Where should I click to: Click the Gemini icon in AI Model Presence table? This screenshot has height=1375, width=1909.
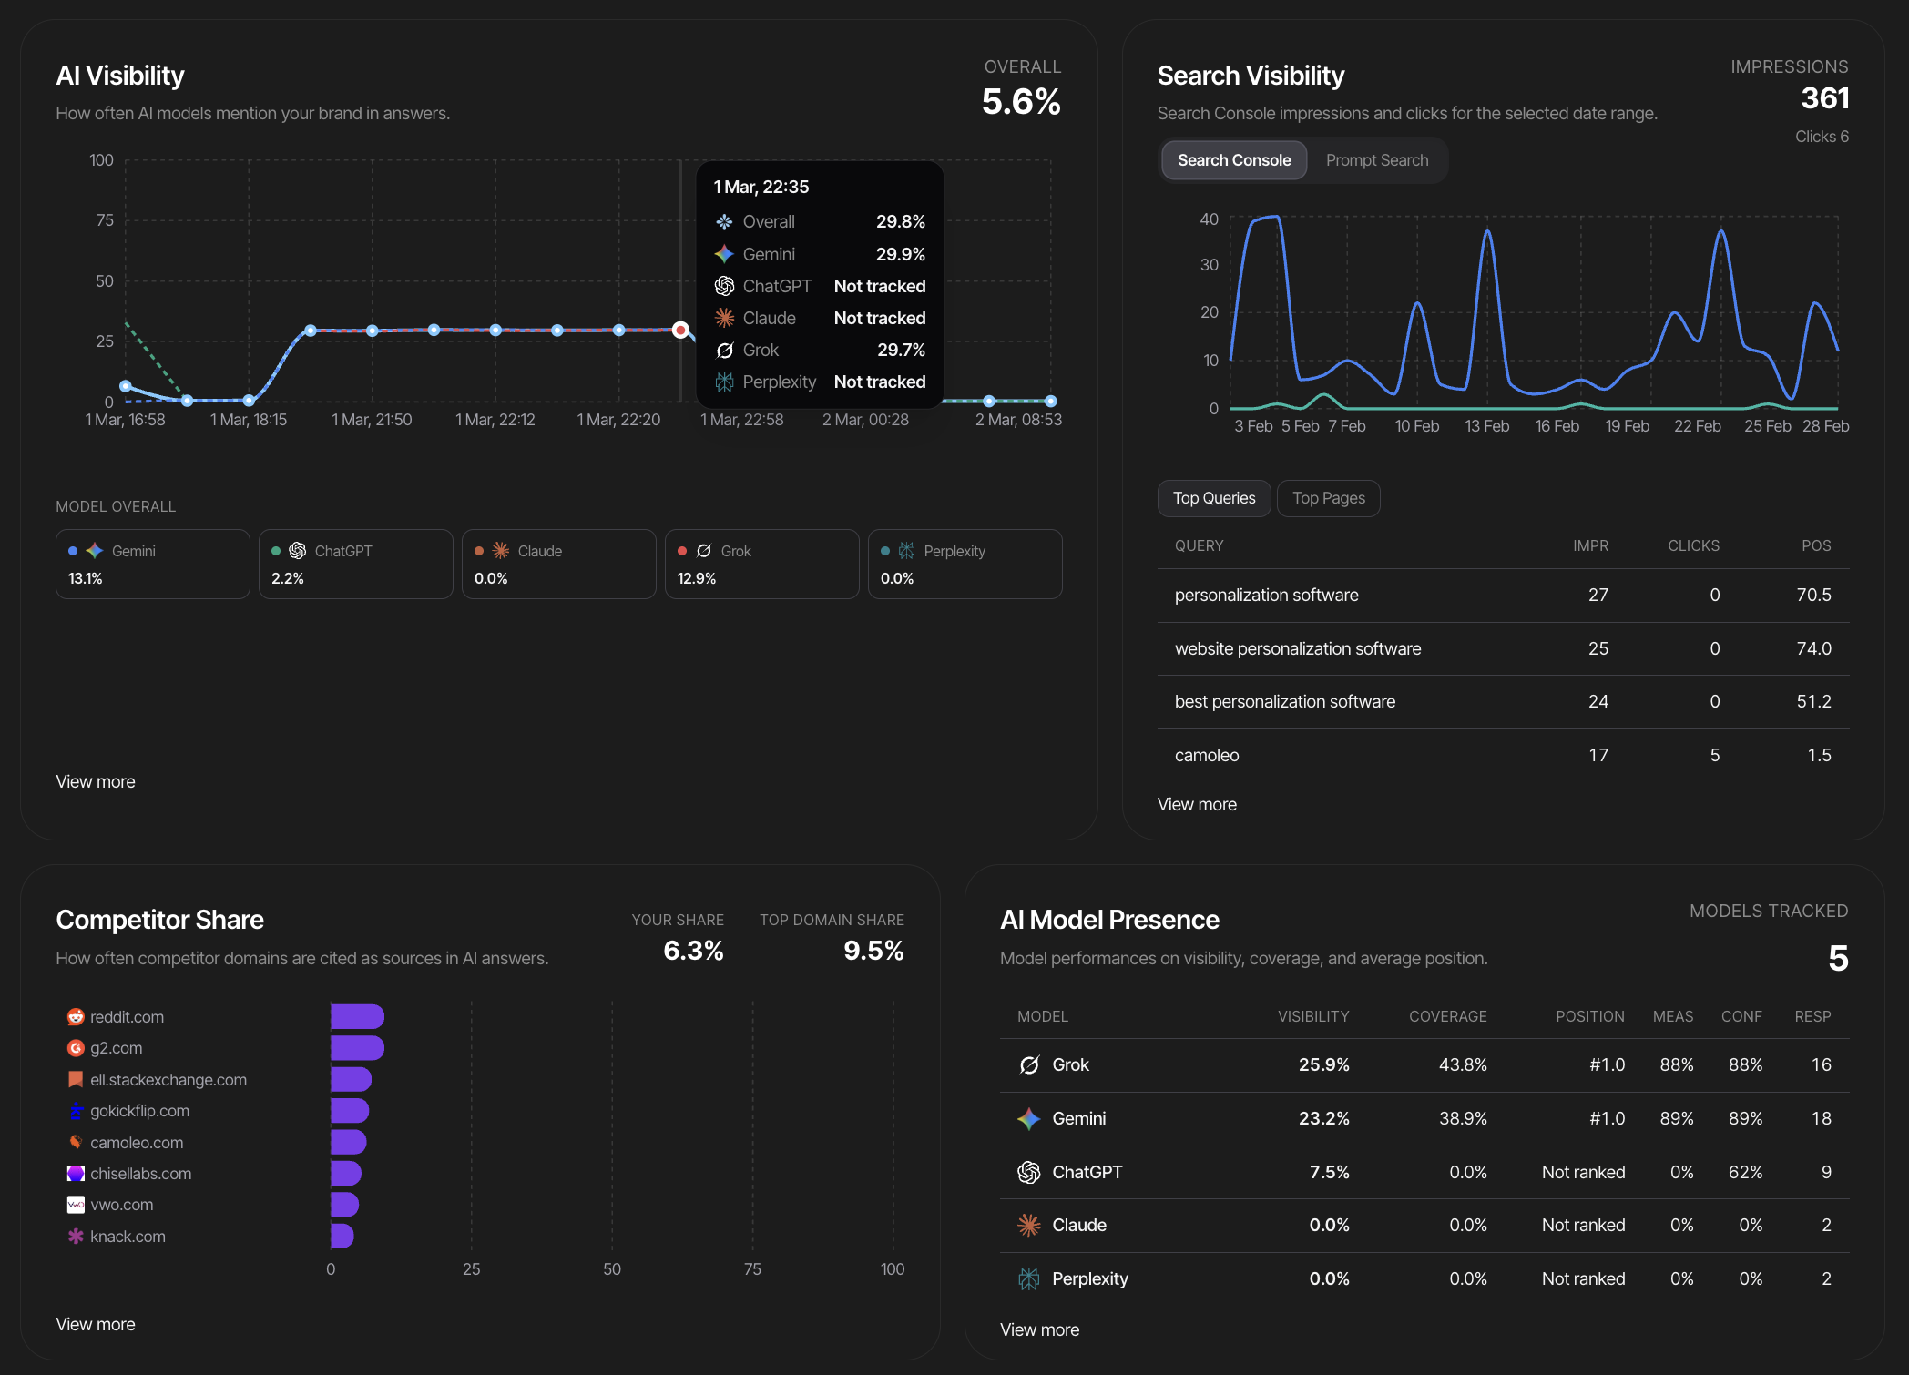coord(1029,1119)
